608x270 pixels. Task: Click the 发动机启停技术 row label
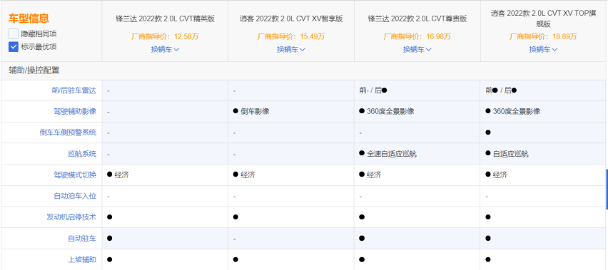(71, 217)
